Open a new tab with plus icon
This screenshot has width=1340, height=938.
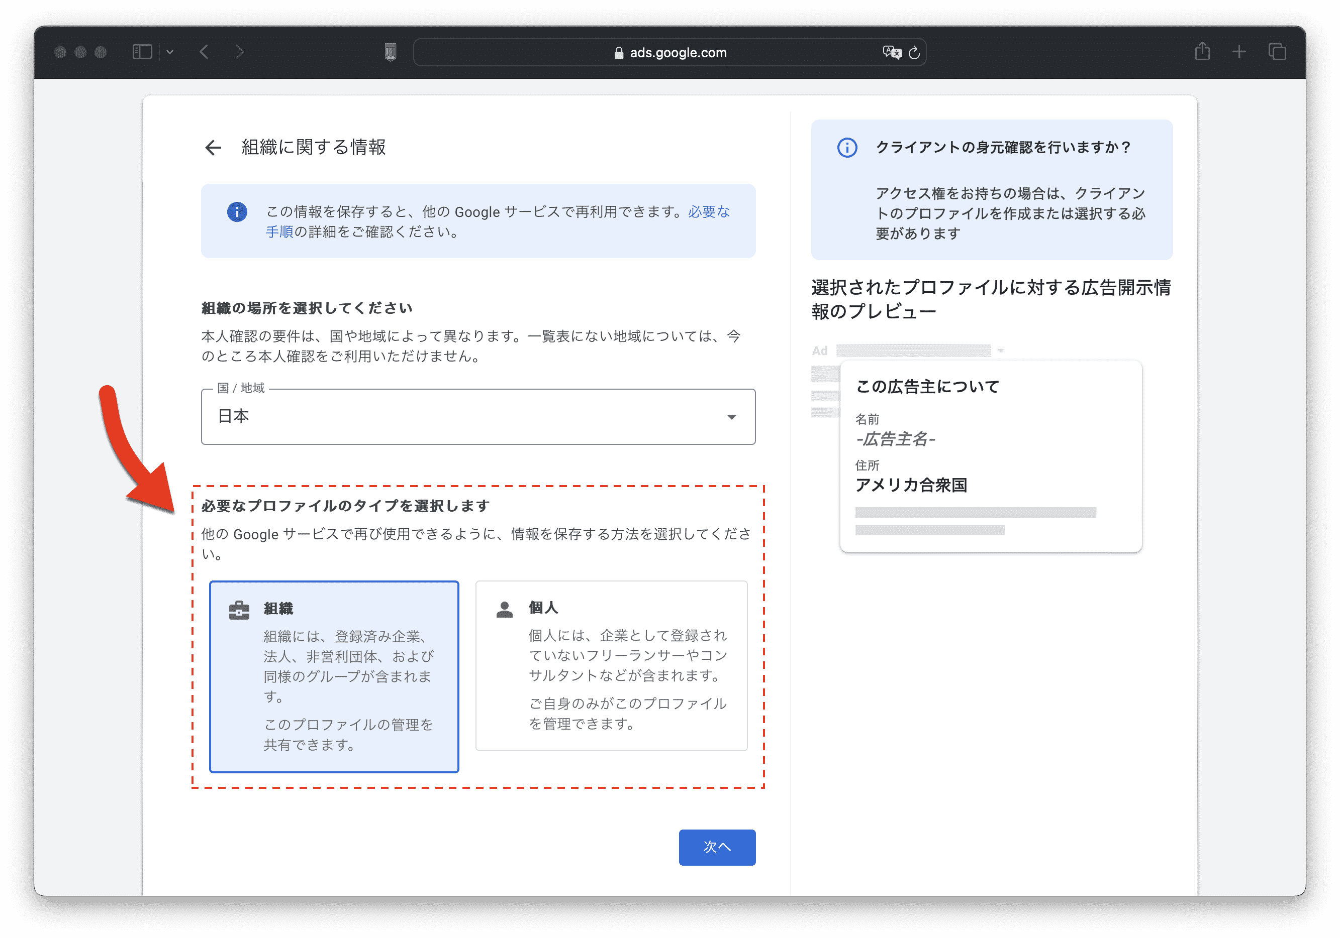(x=1239, y=52)
